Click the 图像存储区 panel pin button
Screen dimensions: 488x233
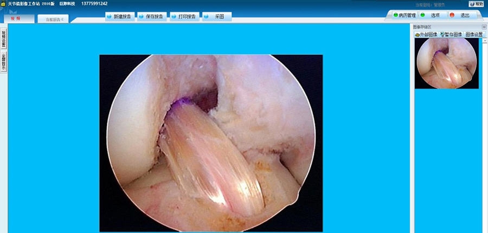484,27
